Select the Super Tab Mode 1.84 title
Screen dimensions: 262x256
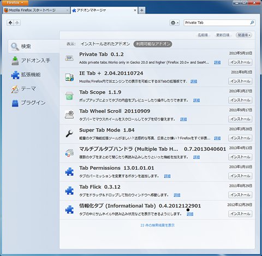107,130
